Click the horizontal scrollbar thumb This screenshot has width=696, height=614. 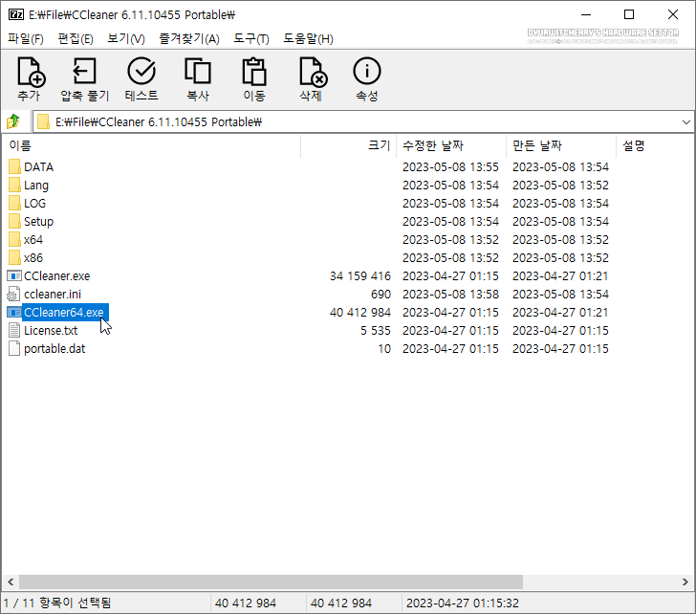click(x=271, y=581)
